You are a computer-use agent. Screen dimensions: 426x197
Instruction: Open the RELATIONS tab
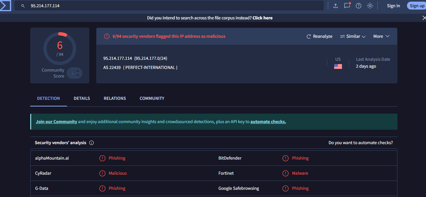115,98
